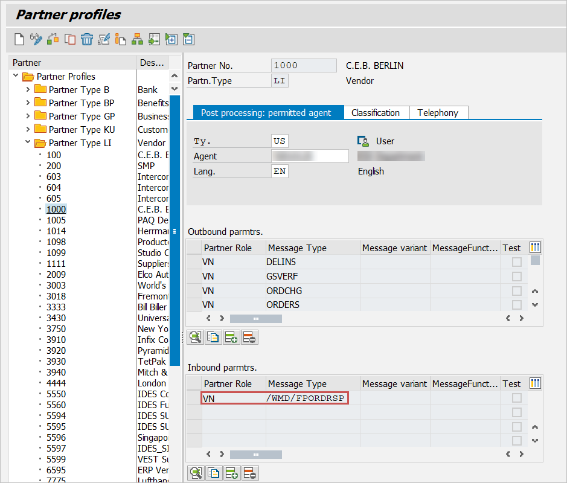
Task: Check Test box for /WMD/FPORDRSP inbound row
Action: 516,398
